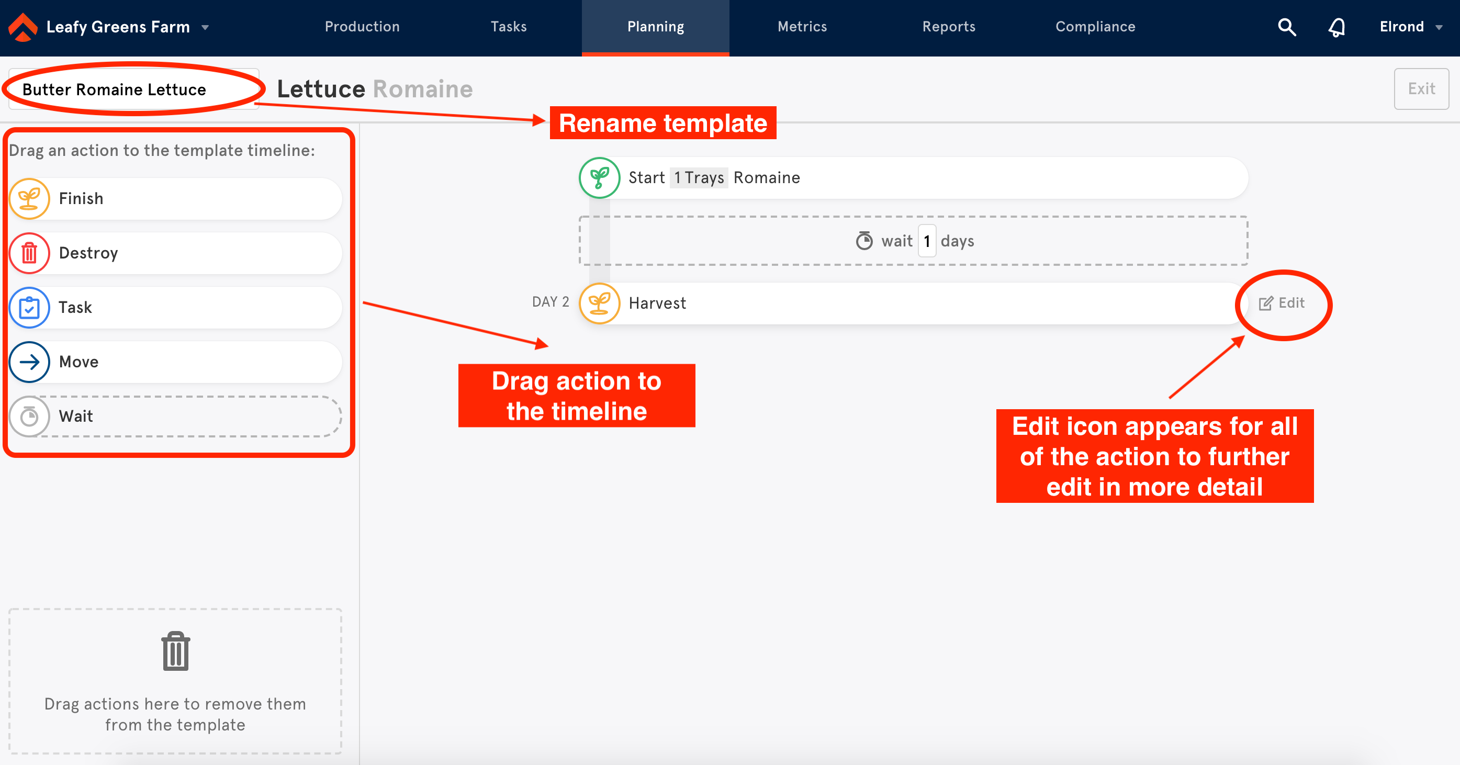Screen dimensions: 1460x765
Task: Expand the Elrond user menu arrow
Action: coord(1439,27)
